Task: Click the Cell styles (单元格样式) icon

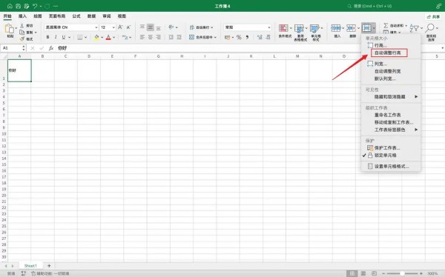Action: tap(314, 28)
